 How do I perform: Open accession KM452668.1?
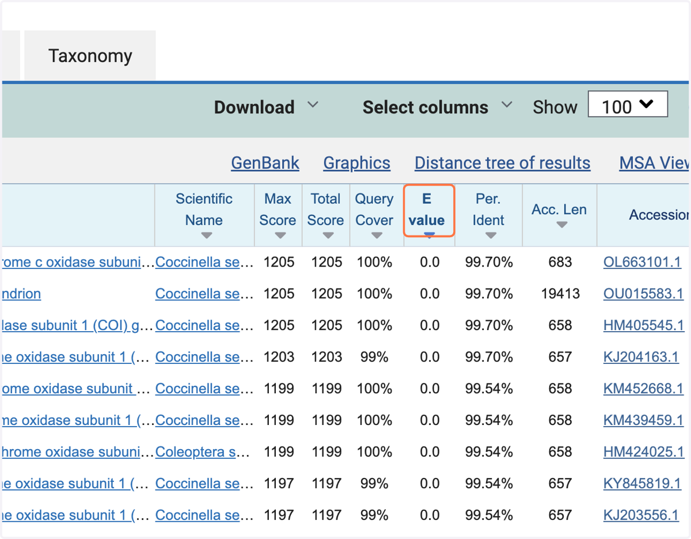(x=643, y=389)
